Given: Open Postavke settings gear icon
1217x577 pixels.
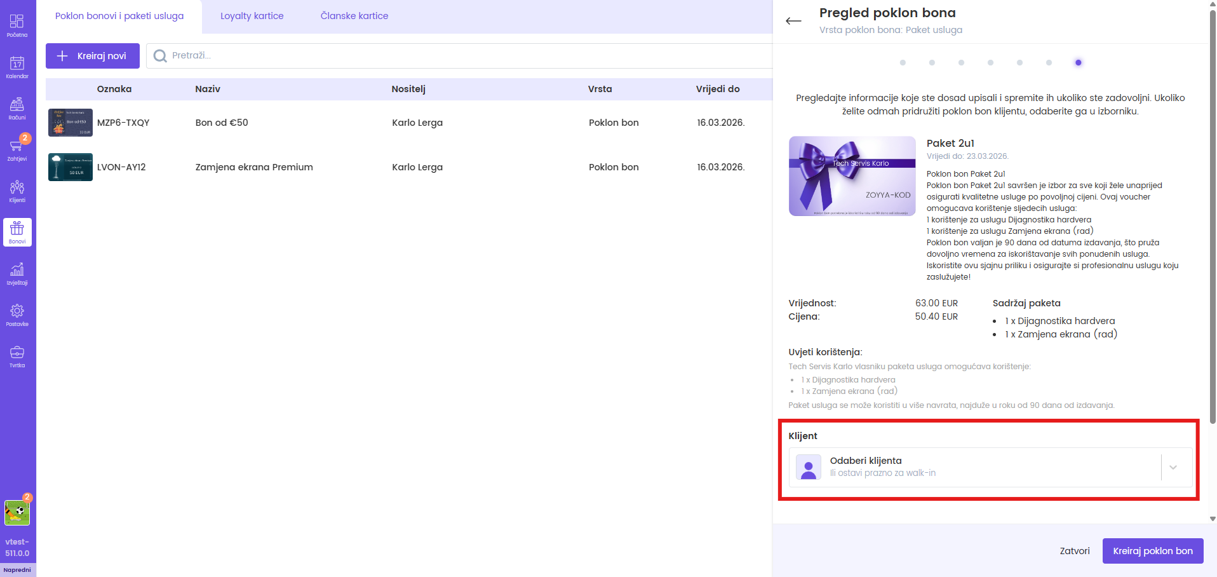Looking at the screenshot, I should click(x=17, y=315).
